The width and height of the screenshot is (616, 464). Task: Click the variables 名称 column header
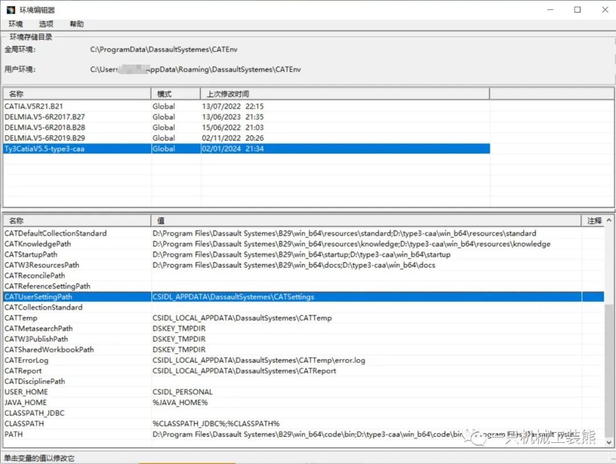pyautogui.click(x=77, y=221)
